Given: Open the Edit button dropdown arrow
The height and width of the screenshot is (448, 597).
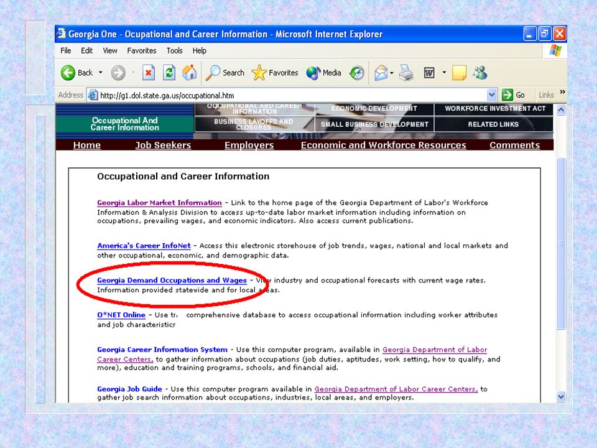Looking at the screenshot, I should (x=444, y=72).
